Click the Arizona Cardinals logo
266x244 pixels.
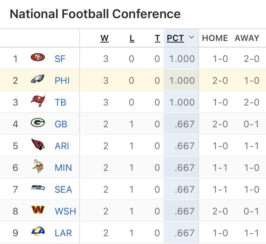coord(38,144)
